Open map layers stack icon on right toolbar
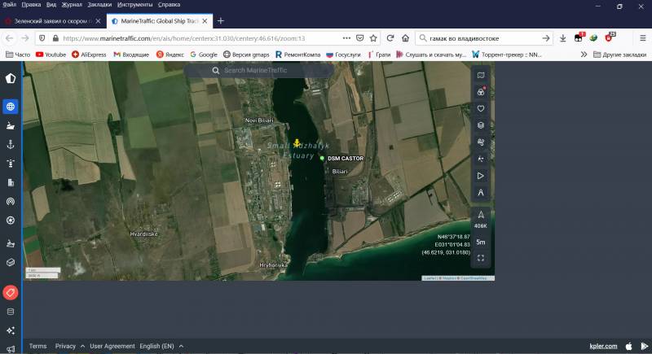 (x=481, y=125)
